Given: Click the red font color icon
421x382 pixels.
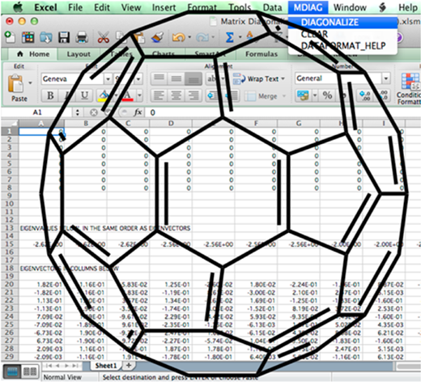Looking at the screenshot, I should 127,95.
